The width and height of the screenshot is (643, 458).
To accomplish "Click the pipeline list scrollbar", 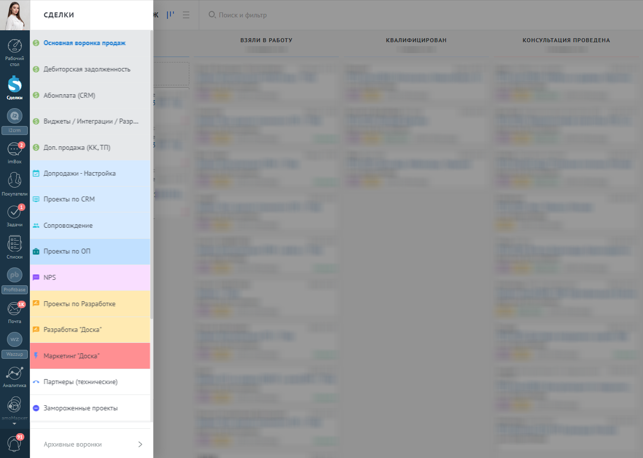I will pos(152,174).
